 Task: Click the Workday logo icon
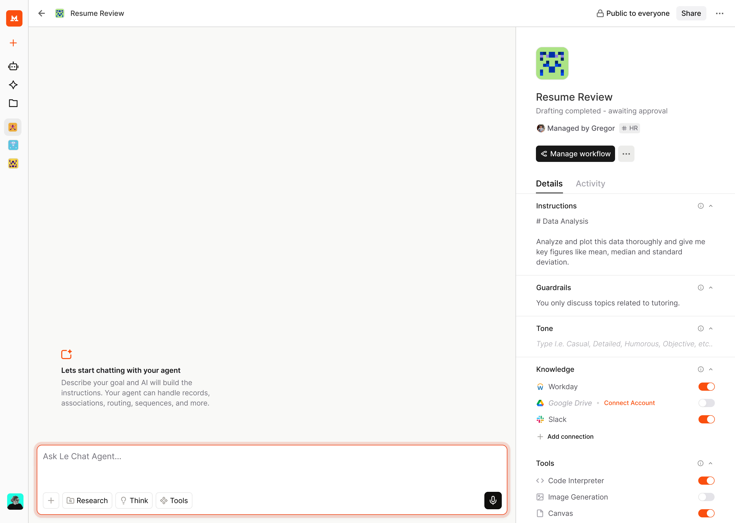click(540, 386)
